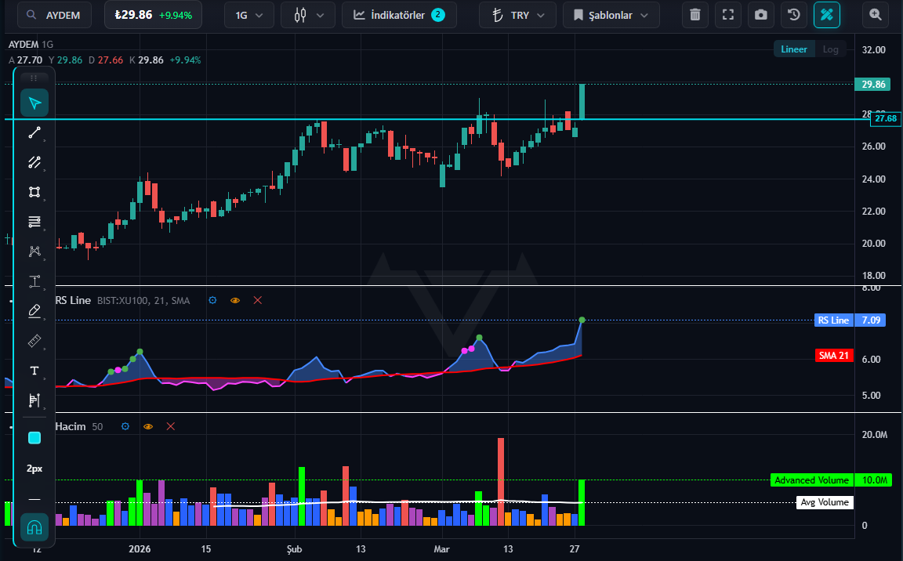Remove the Hacim volume indicator
Image resolution: width=903 pixels, height=561 pixels.
[170, 426]
